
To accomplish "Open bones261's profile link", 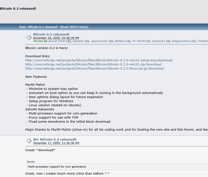I will point(158,41).
